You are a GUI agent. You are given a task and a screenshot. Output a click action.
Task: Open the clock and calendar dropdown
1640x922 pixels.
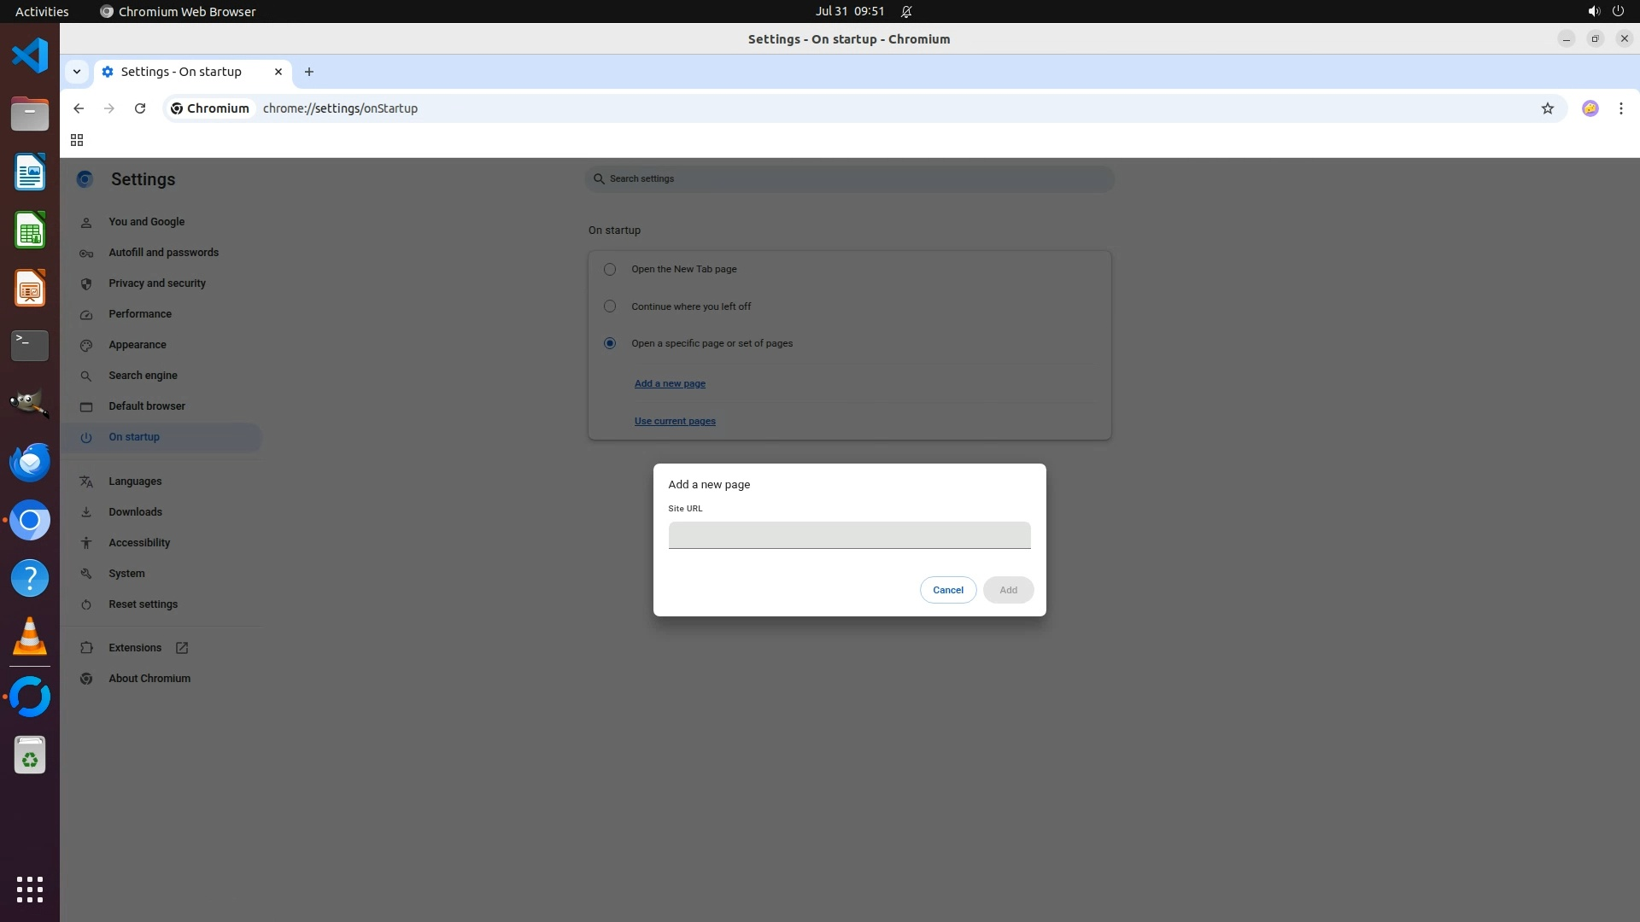point(849,11)
